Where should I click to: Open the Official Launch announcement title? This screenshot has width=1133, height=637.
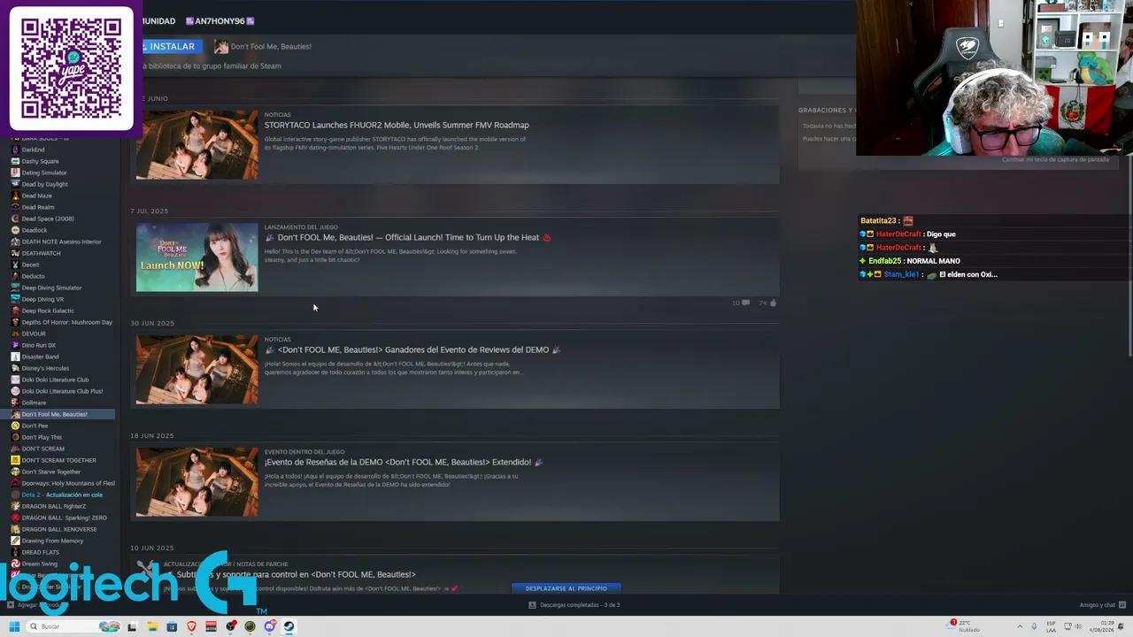408,237
